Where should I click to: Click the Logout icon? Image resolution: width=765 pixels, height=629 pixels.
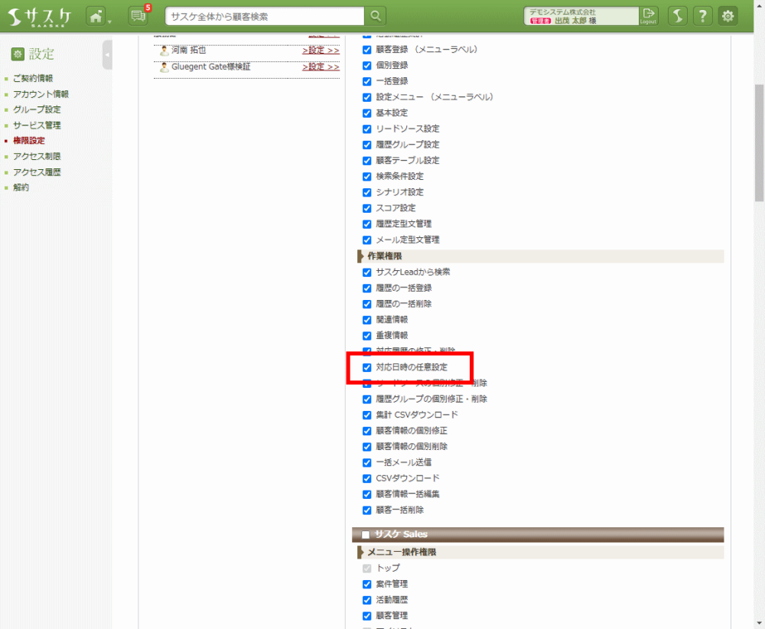pos(649,15)
